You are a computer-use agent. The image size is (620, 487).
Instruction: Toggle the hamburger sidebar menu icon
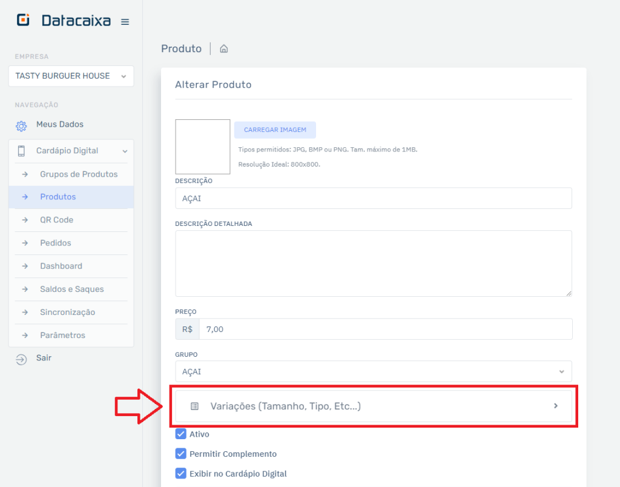[x=125, y=22]
